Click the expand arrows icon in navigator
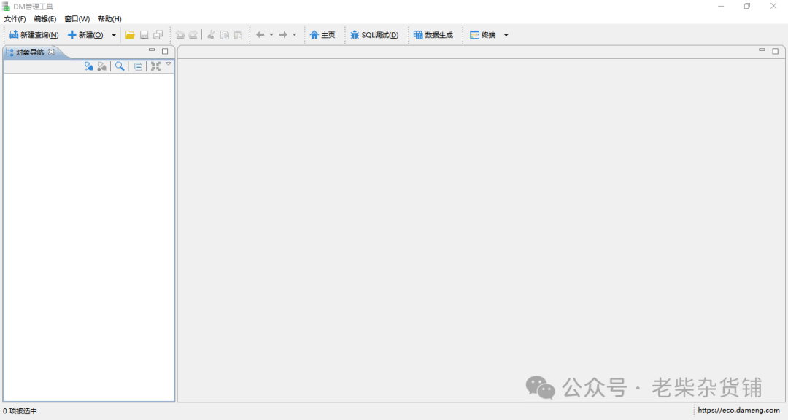The image size is (788, 420). coord(156,66)
